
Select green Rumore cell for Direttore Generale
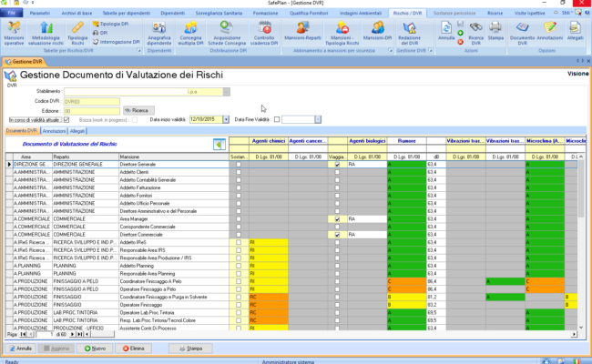point(406,165)
